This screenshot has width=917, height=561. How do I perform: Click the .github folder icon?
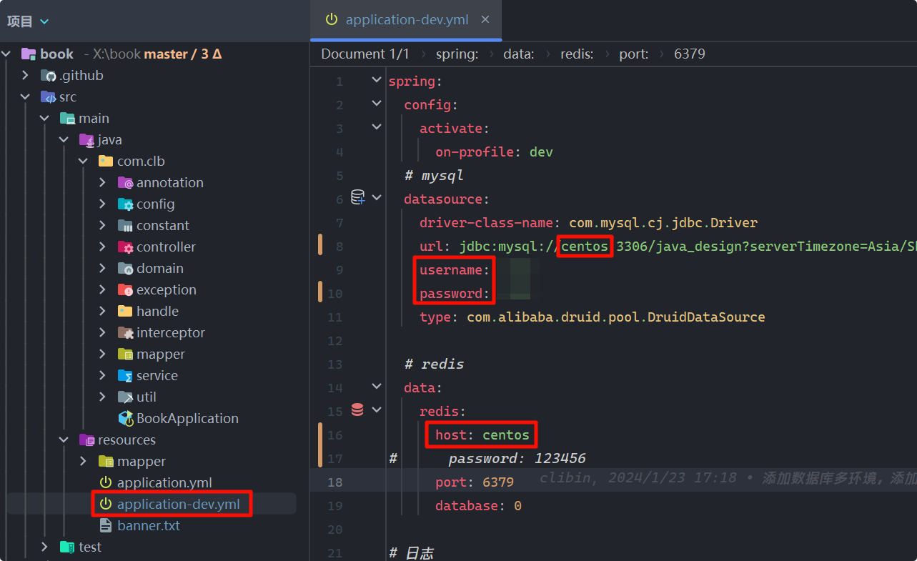pyautogui.click(x=48, y=75)
